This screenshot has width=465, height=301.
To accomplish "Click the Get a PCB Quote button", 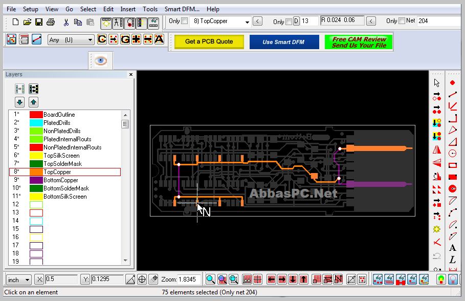I will point(209,42).
